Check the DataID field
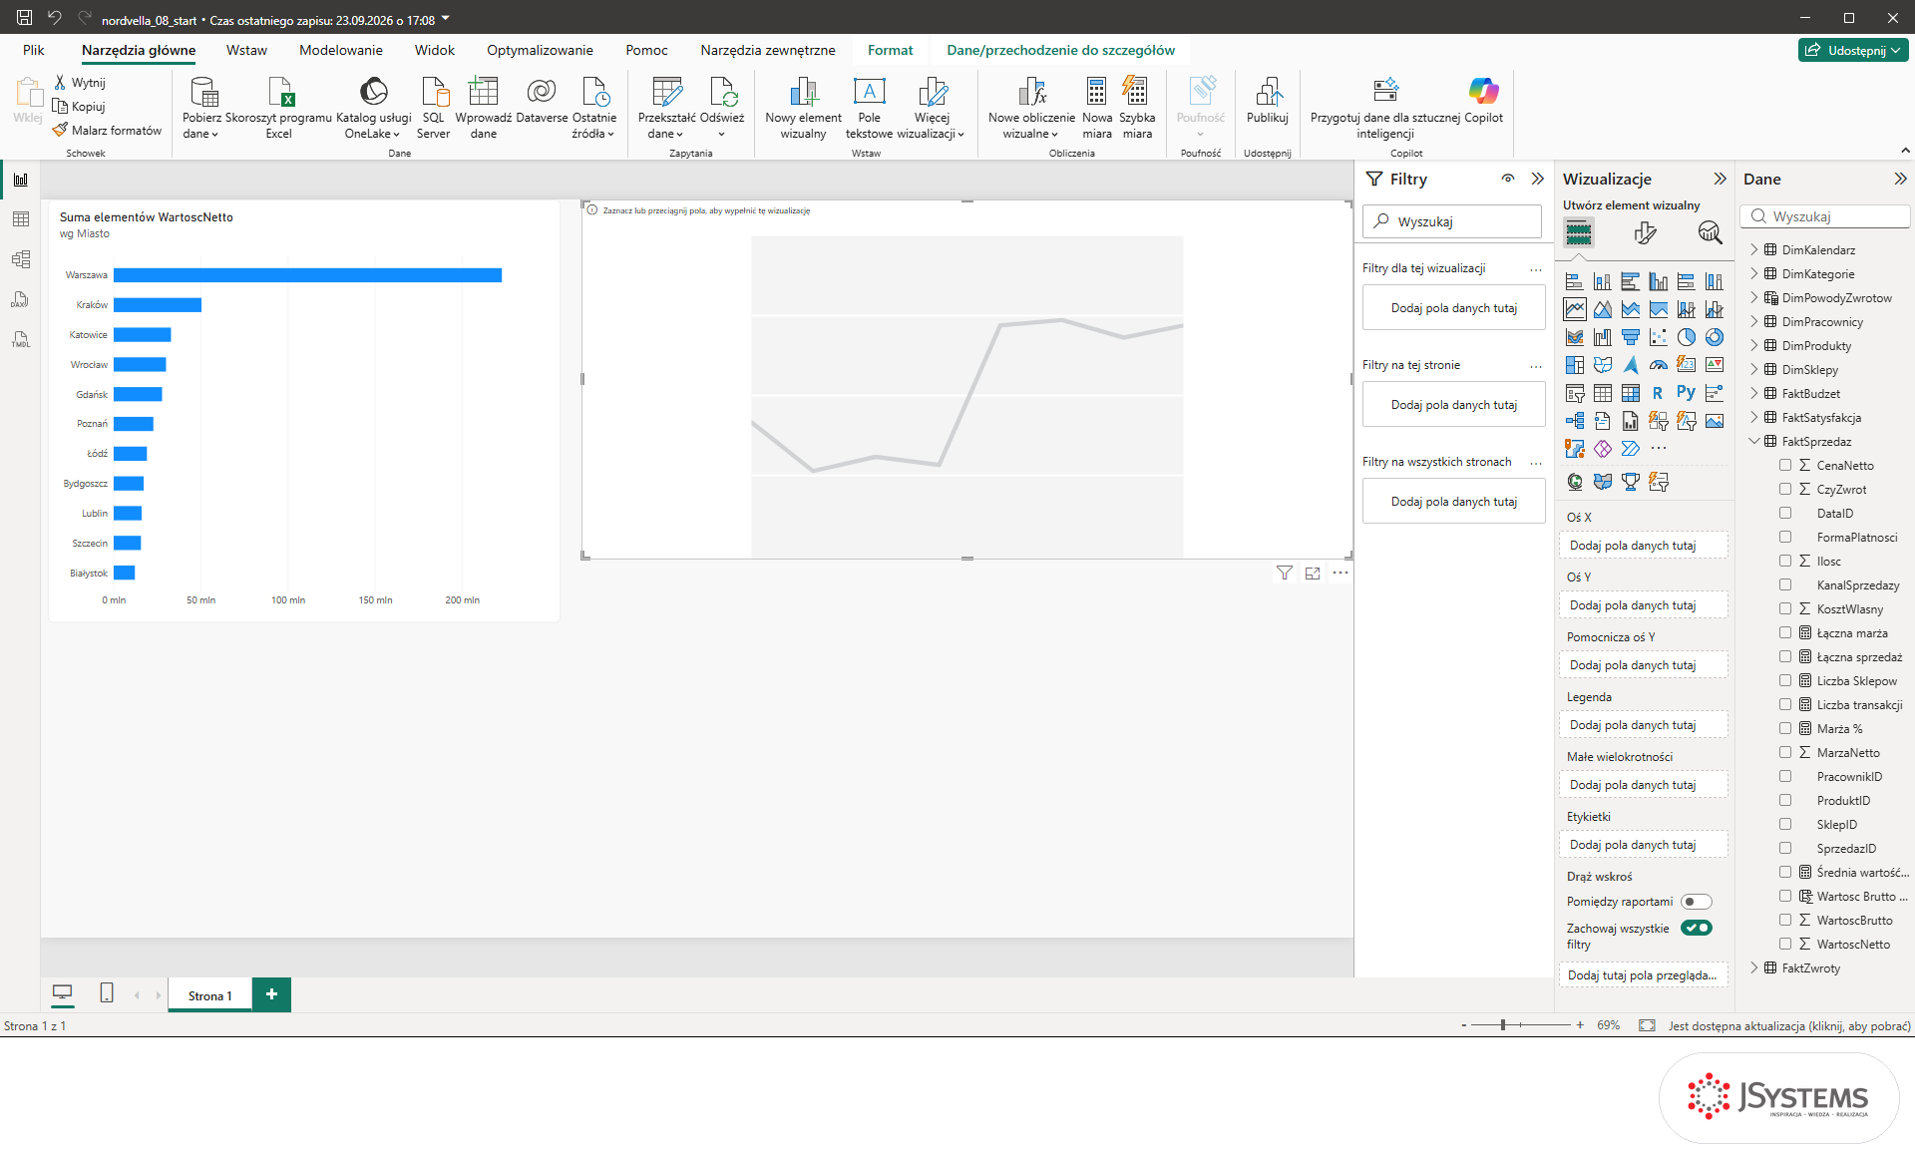The image size is (1915, 1159). coord(1785,513)
